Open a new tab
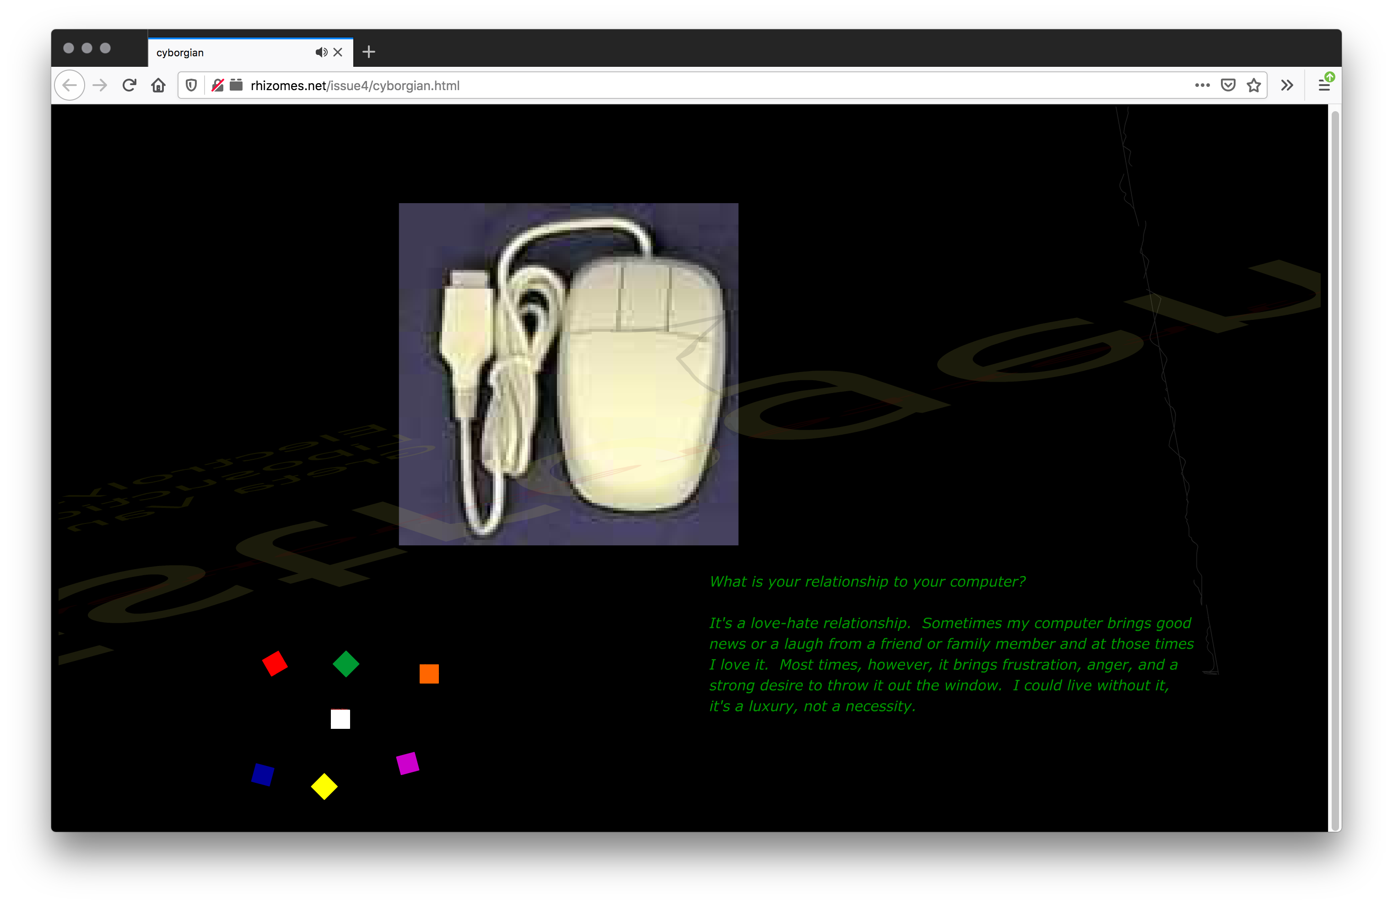1393x905 pixels. pos(369,52)
